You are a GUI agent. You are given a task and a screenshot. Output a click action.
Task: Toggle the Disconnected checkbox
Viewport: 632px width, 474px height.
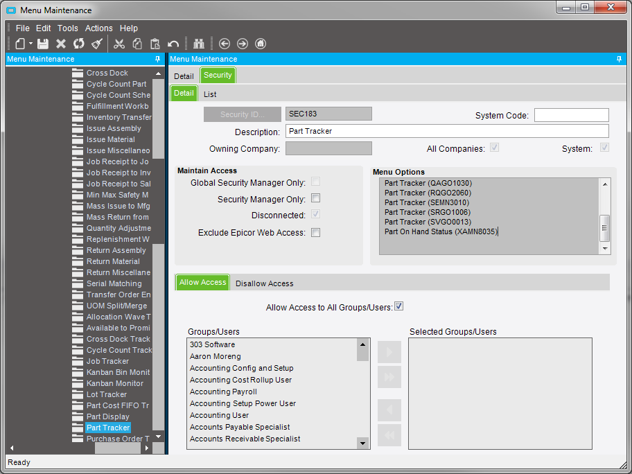pos(315,214)
